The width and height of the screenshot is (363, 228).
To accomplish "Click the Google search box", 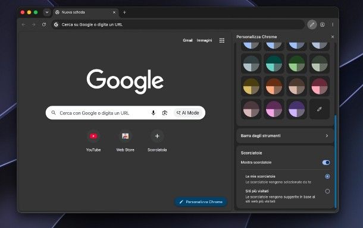I will point(126,113).
